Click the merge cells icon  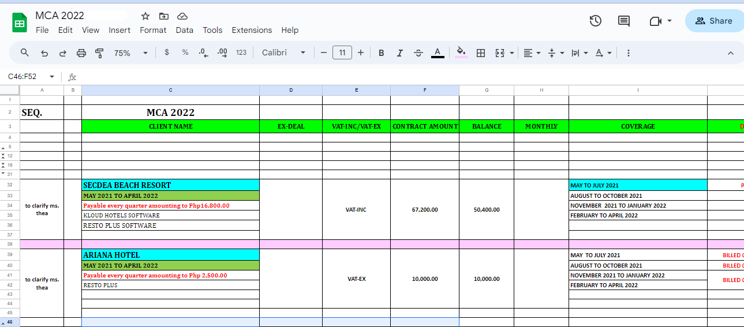tap(500, 52)
